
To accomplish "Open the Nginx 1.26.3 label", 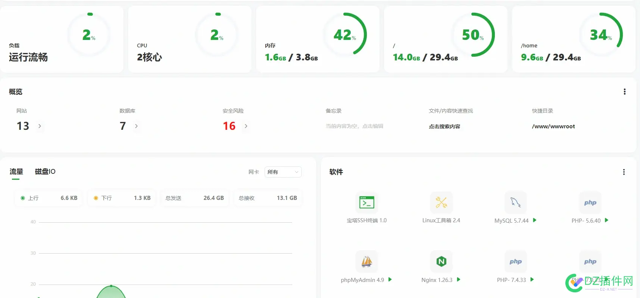I will (437, 280).
